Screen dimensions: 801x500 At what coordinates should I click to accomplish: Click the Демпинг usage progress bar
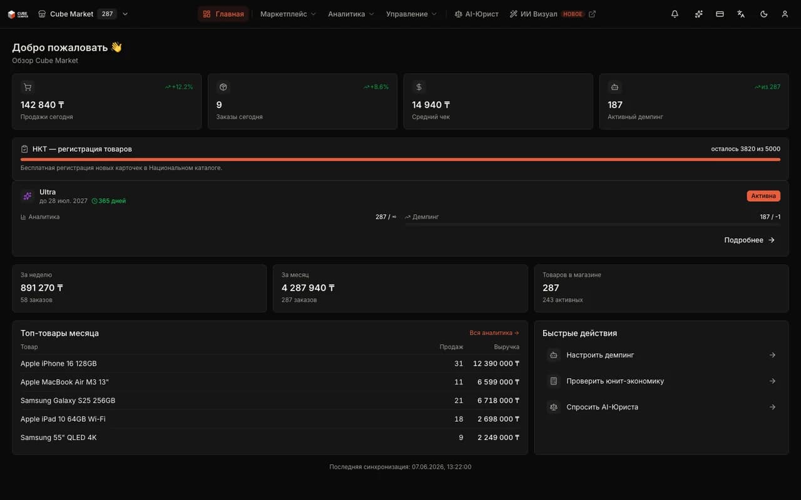click(x=593, y=224)
